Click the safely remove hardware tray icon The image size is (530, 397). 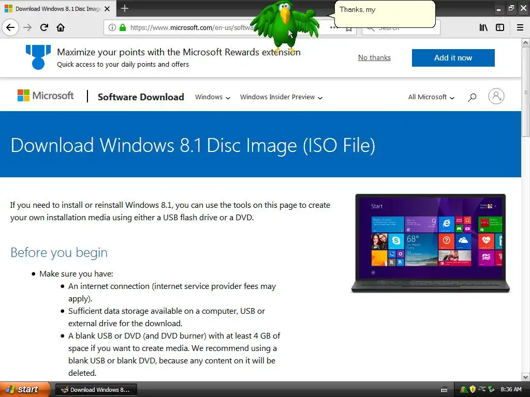pyautogui.click(x=491, y=389)
